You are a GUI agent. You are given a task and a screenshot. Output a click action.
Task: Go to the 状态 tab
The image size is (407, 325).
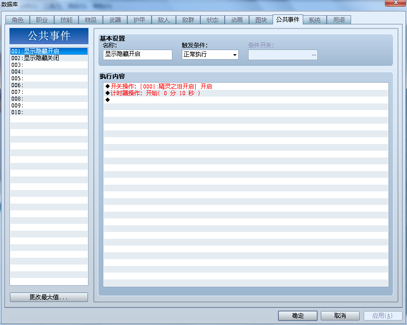pyautogui.click(x=213, y=20)
